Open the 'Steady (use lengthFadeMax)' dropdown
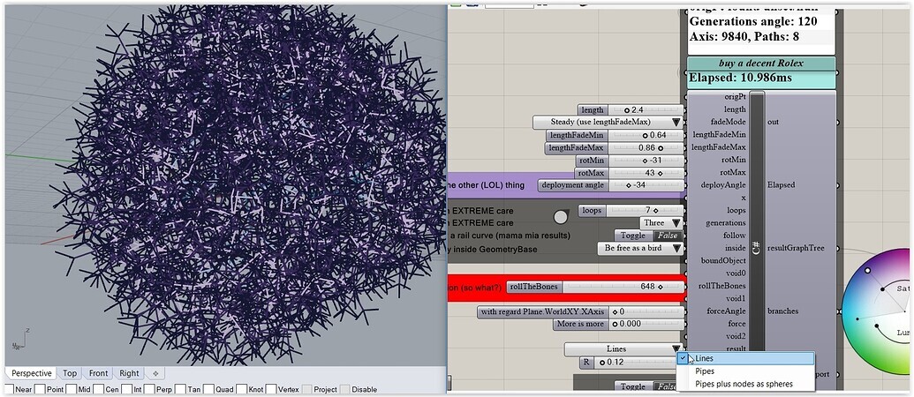The height and width of the screenshot is (397, 914). [x=676, y=122]
